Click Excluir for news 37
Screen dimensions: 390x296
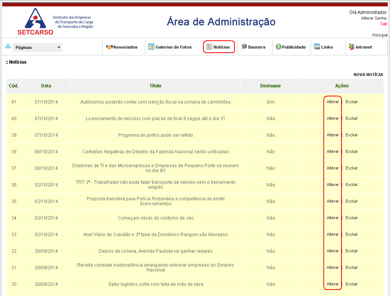point(352,168)
